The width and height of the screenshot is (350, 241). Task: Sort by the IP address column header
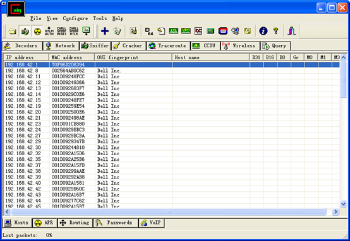(x=27, y=57)
